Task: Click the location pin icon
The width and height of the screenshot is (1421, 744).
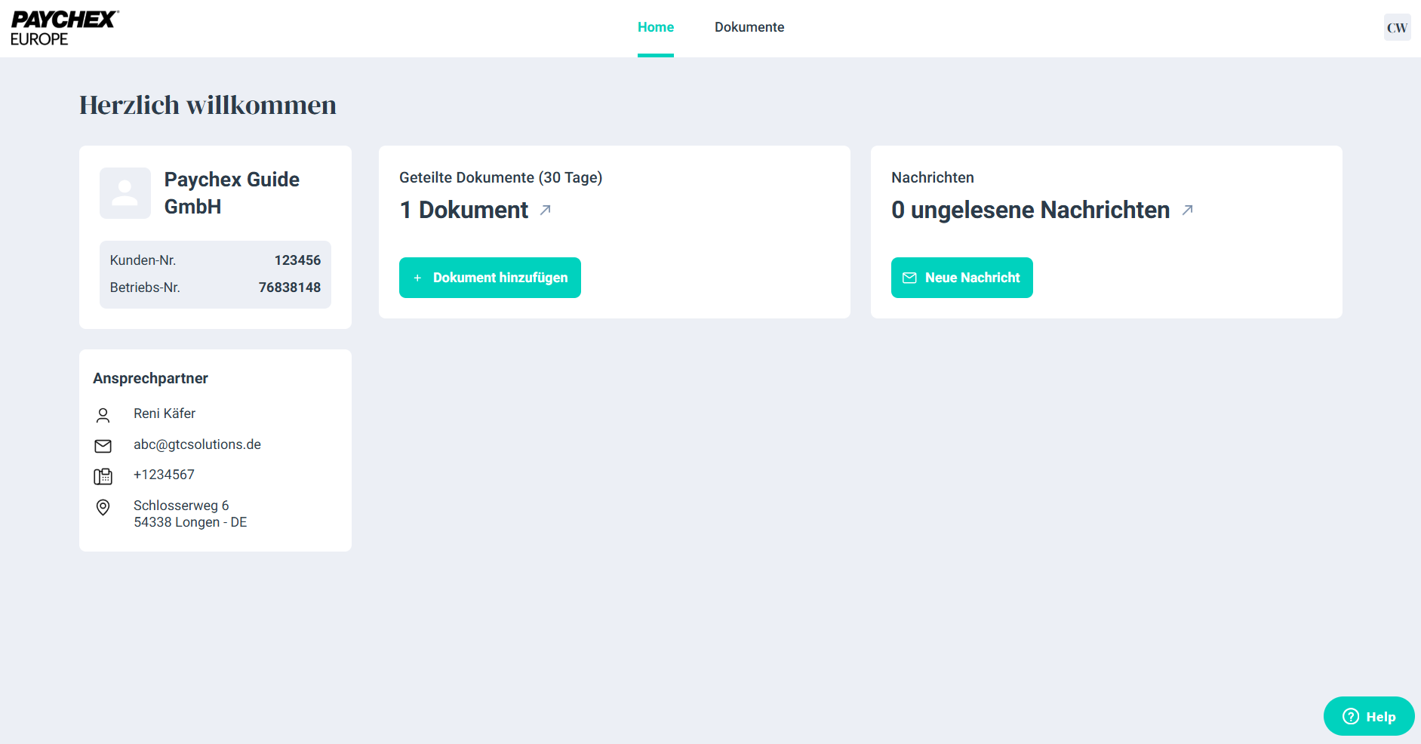Action: [x=103, y=507]
